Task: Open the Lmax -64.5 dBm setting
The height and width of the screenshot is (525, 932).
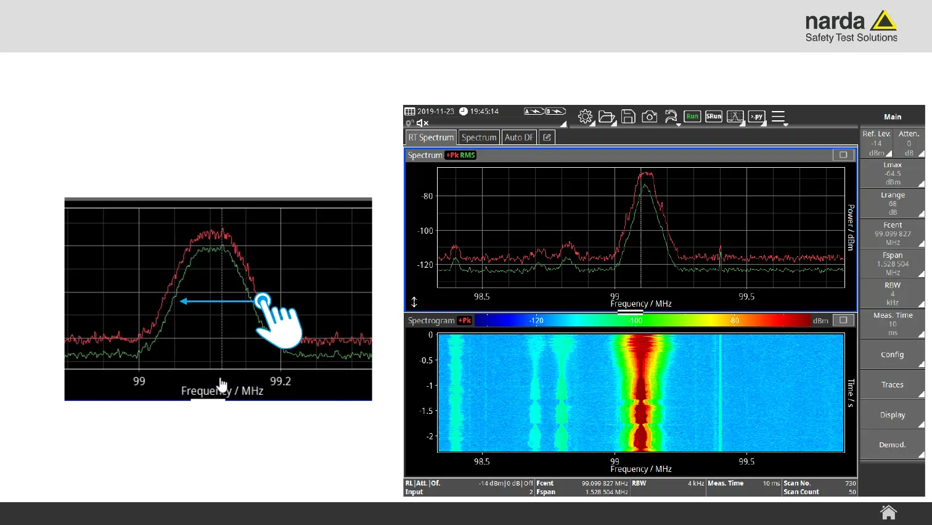Action: 893,173
